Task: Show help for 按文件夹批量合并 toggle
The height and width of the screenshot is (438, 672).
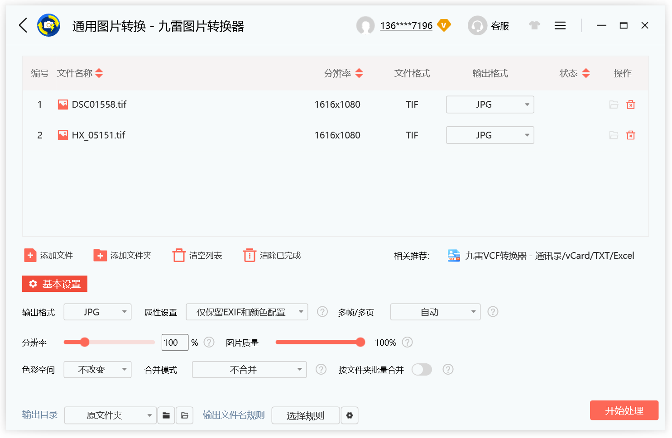Action: 448,369
